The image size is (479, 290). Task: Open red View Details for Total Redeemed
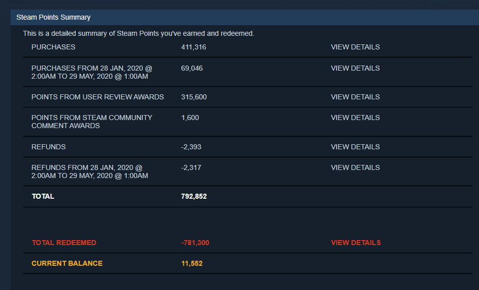[355, 243]
